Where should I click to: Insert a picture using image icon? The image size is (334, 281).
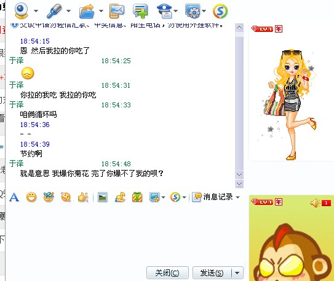coord(103,197)
